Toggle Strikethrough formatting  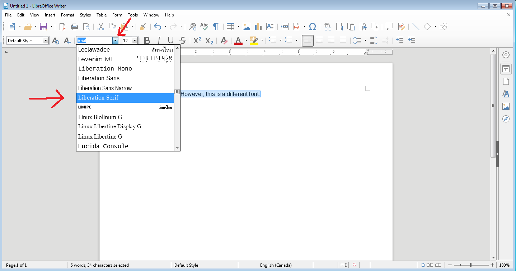click(183, 40)
